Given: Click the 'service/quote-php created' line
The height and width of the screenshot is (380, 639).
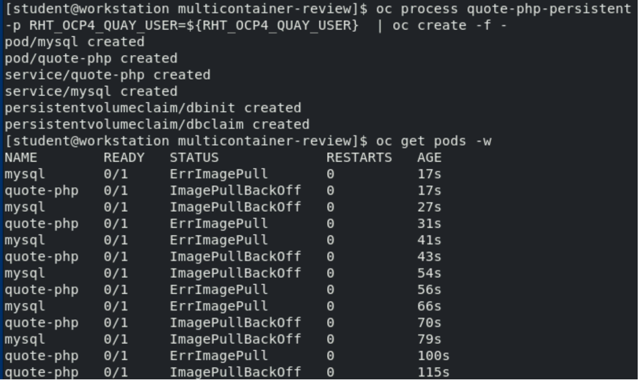Looking at the screenshot, I should 107,75.
